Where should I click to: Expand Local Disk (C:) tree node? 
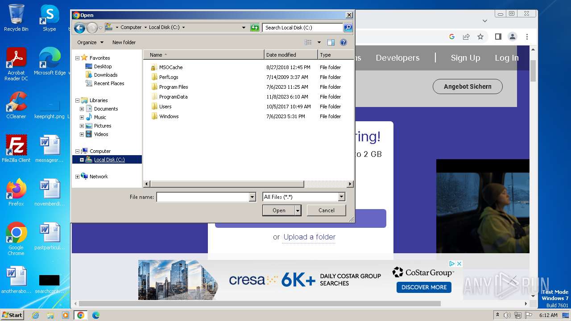click(x=82, y=160)
